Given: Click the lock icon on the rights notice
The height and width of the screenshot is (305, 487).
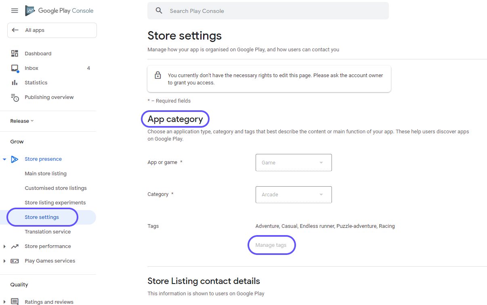Looking at the screenshot, I should pyautogui.click(x=158, y=75).
